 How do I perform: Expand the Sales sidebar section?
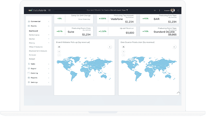(38, 64)
